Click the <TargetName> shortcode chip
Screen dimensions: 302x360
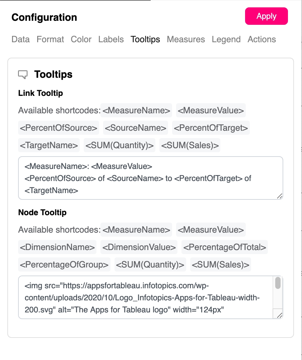click(x=49, y=145)
